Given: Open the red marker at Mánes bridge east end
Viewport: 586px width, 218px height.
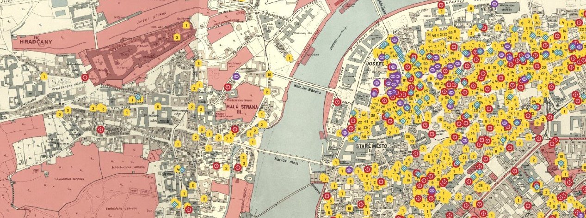Looking at the screenshot, I should point(338,101).
